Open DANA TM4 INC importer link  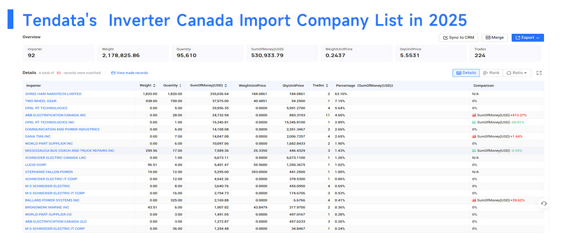(38, 137)
